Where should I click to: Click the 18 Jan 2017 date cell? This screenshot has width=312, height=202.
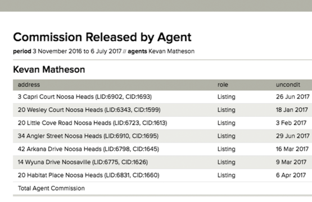click(x=292, y=110)
